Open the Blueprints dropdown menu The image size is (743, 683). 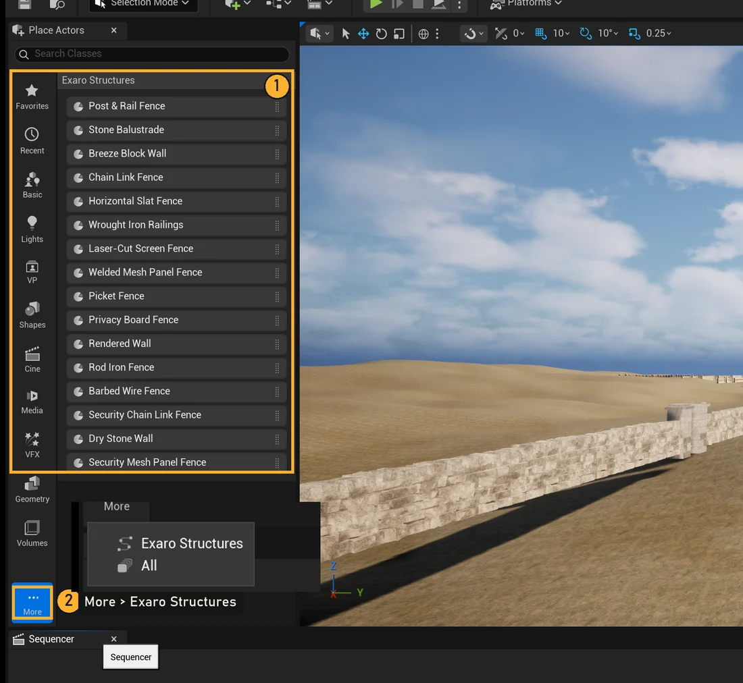click(x=278, y=4)
